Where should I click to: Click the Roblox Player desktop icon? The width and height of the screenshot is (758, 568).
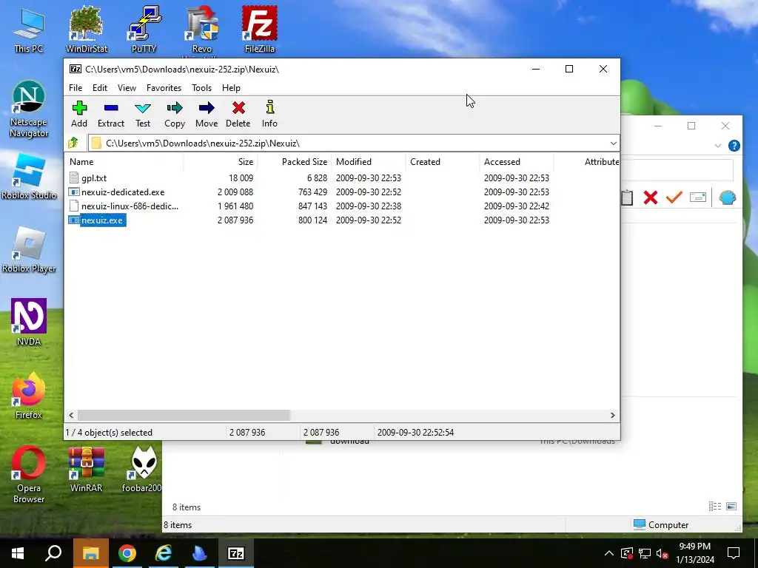pyautogui.click(x=29, y=250)
